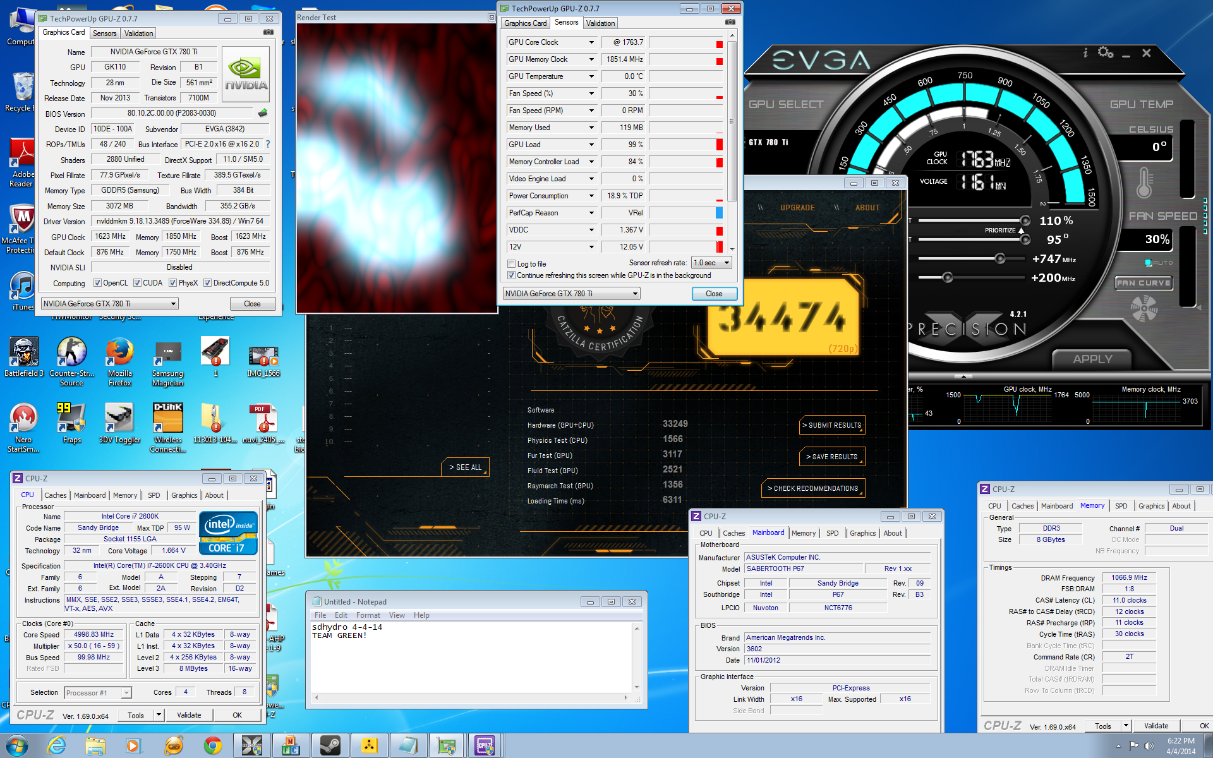This screenshot has width=1213, height=758.
Task: Open Steam from the taskbar
Action: pyautogui.click(x=330, y=745)
